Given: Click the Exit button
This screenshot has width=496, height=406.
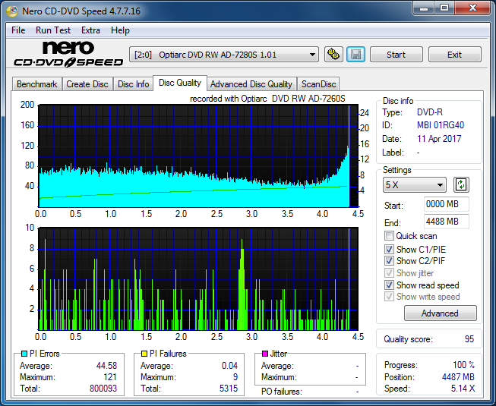Looking at the screenshot, I should pyautogui.click(x=454, y=55).
